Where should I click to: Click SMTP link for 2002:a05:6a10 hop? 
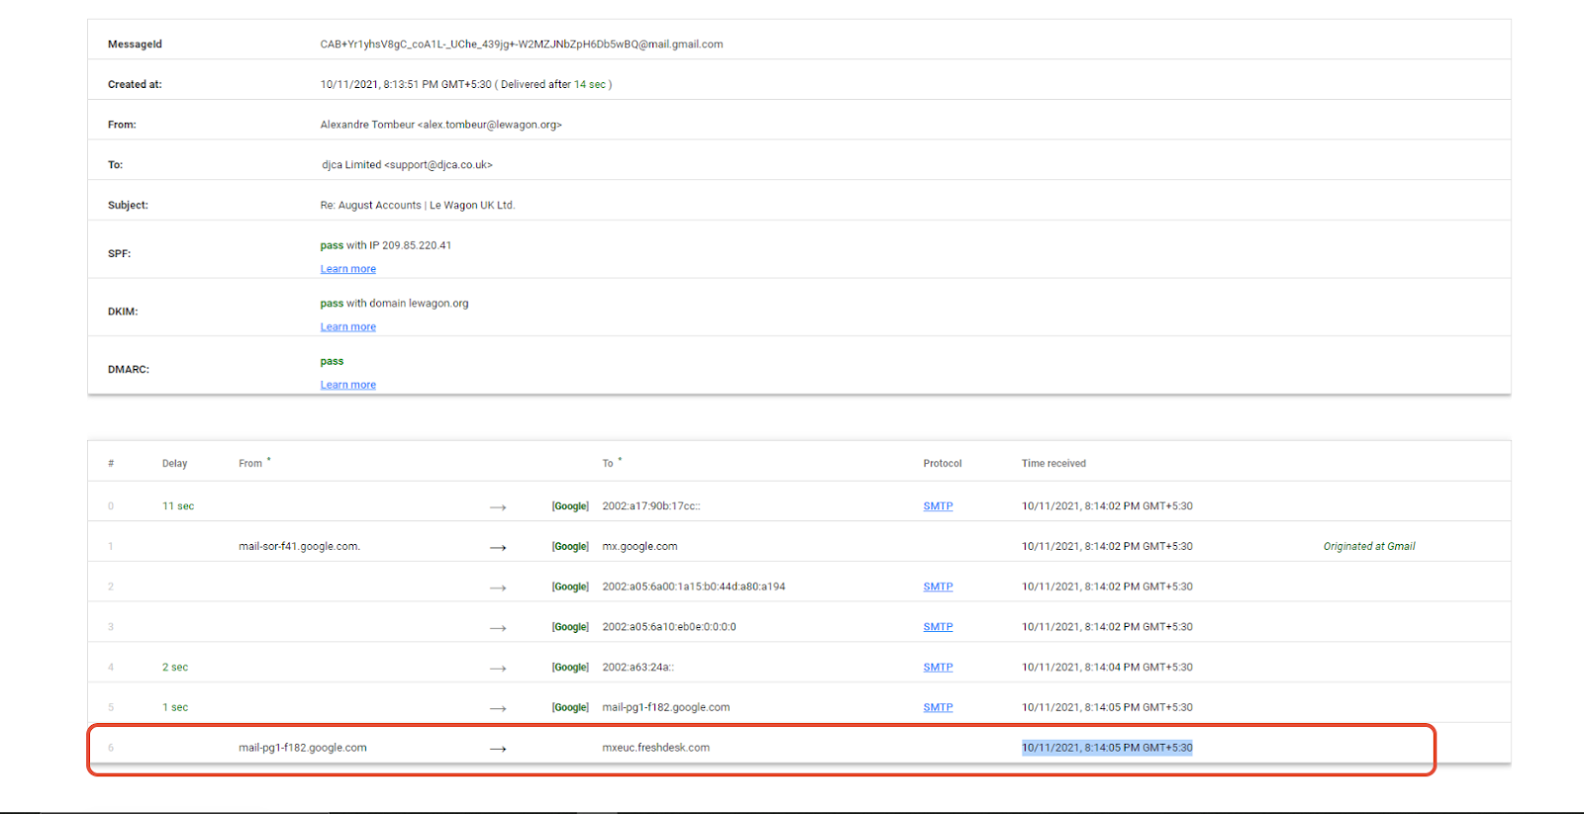[x=938, y=627]
